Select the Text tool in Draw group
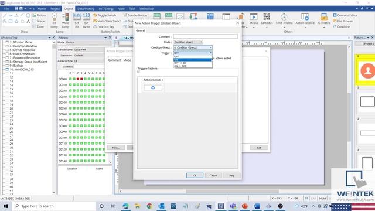 (28, 21)
